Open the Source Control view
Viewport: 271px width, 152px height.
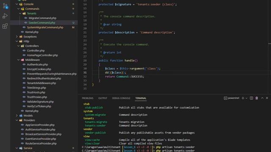5,6
